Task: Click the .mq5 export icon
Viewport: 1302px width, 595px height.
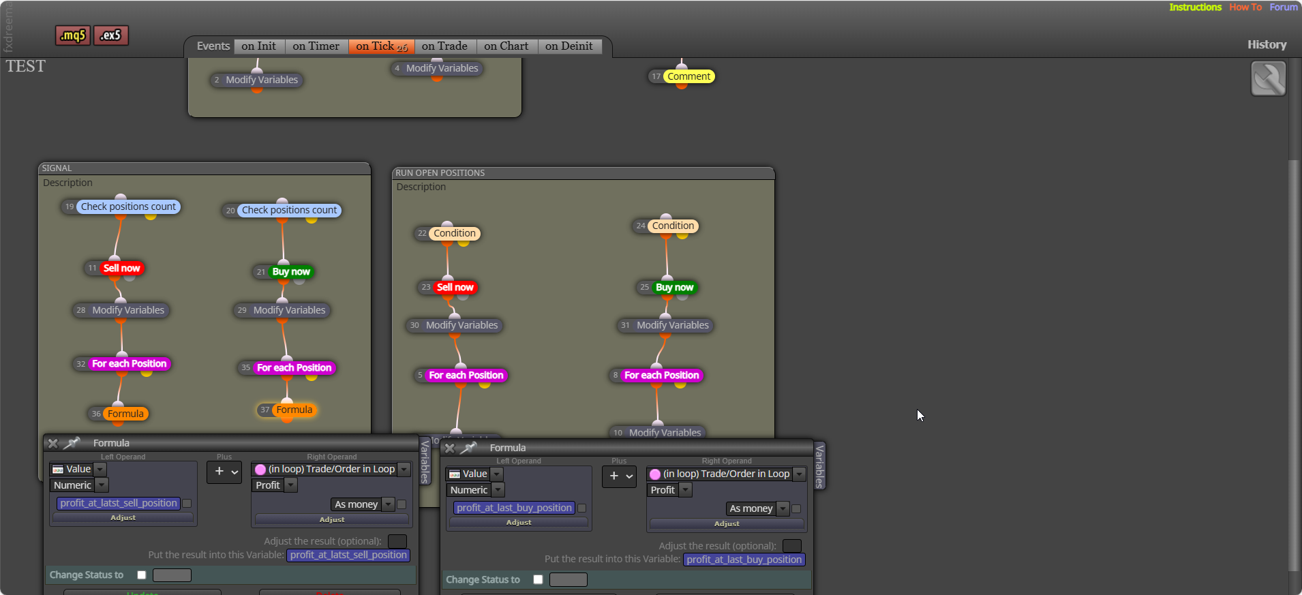Action: (x=73, y=35)
